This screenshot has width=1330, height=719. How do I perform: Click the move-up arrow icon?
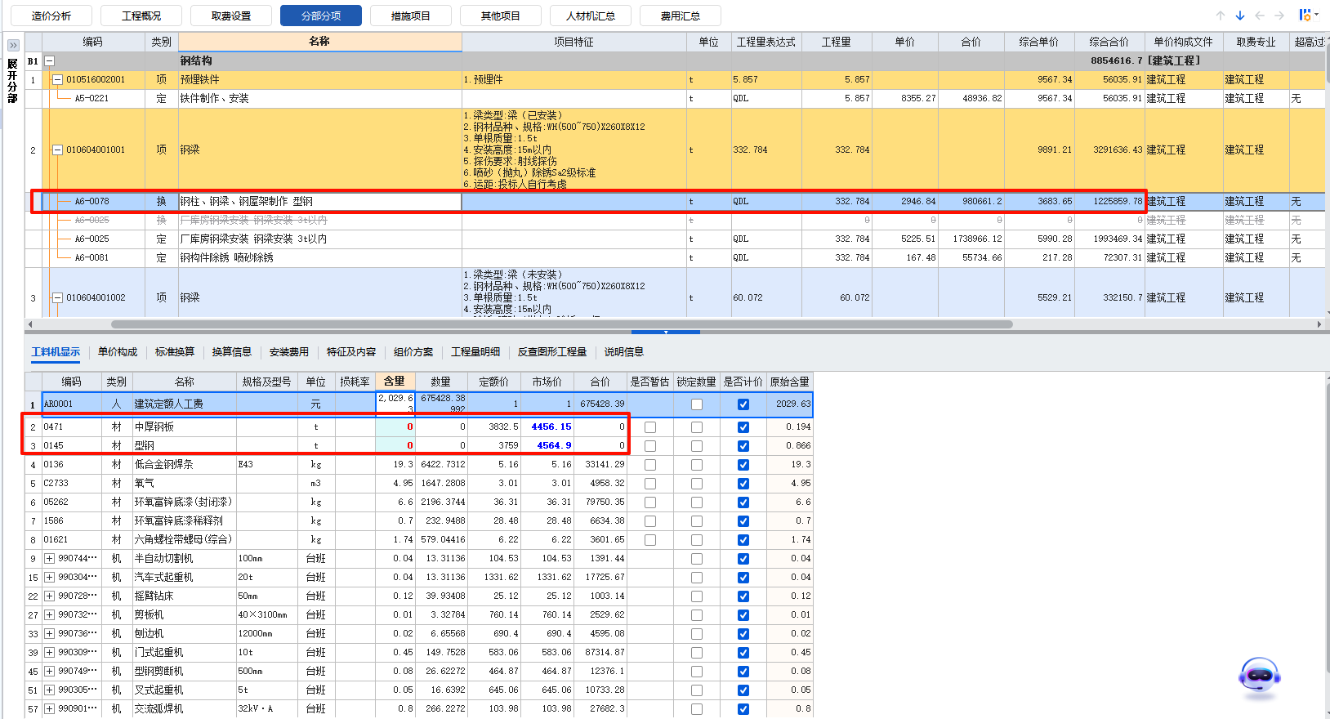[x=1221, y=16]
